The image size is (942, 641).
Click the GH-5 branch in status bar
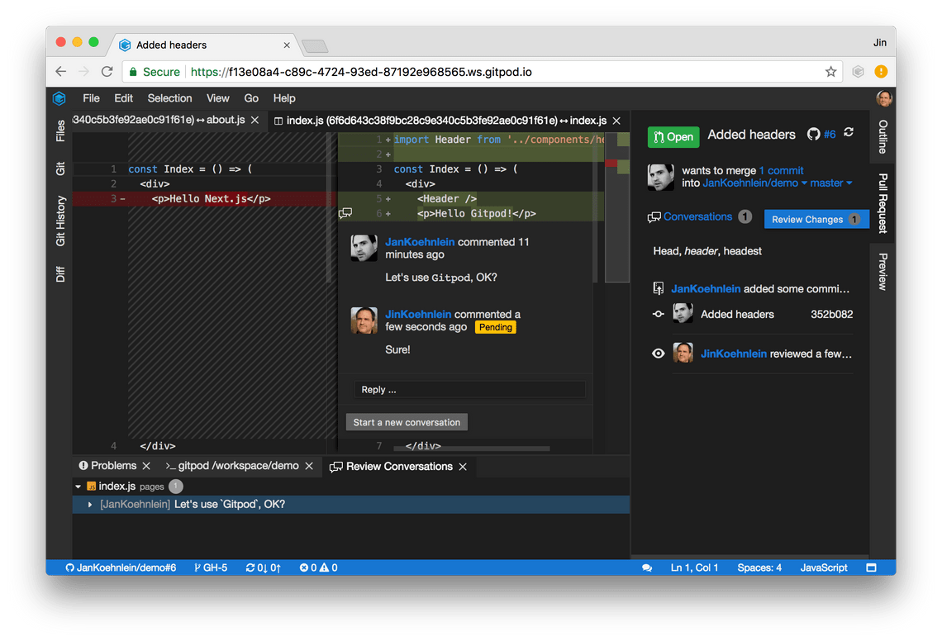(x=210, y=567)
